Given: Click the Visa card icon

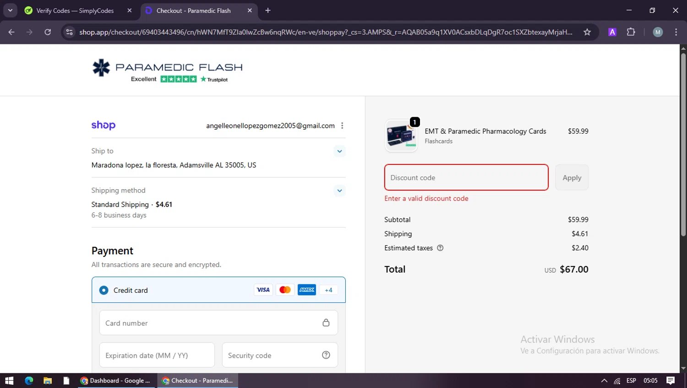Looking at the screenshot, I should pyautogui.click(x=263, y=290).
